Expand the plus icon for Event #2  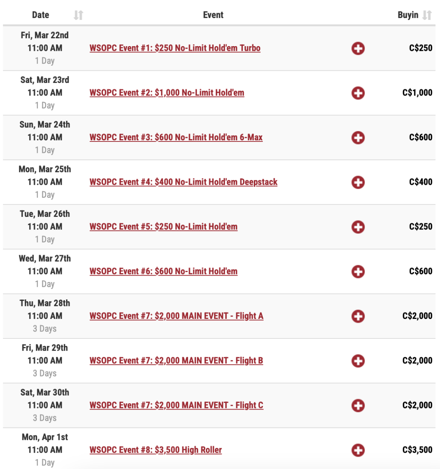[x=358, y=93]
